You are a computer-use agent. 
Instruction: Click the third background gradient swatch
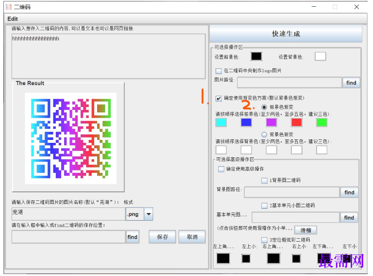click(x=271, y=150)
